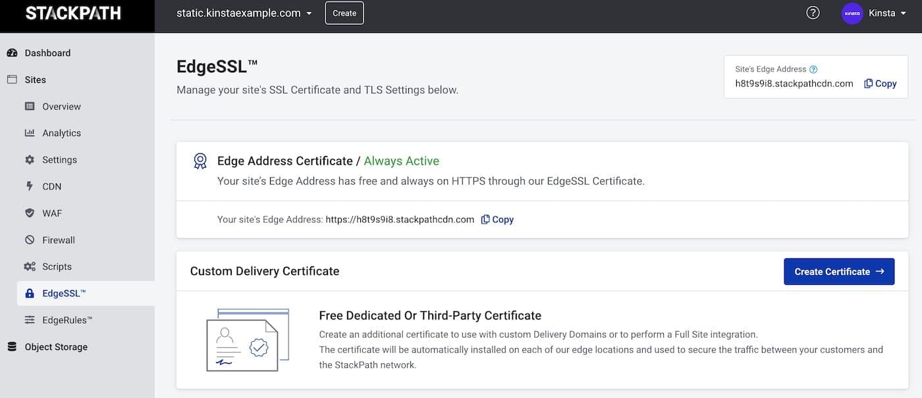Click the Create Certificate button

click(x=839, y=271)
